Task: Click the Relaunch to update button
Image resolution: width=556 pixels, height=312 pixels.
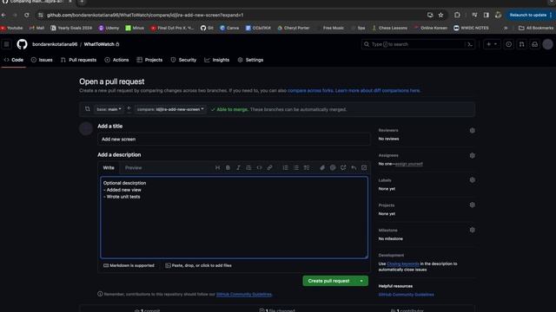Action: pyautogui.click(x=527, y=15)
